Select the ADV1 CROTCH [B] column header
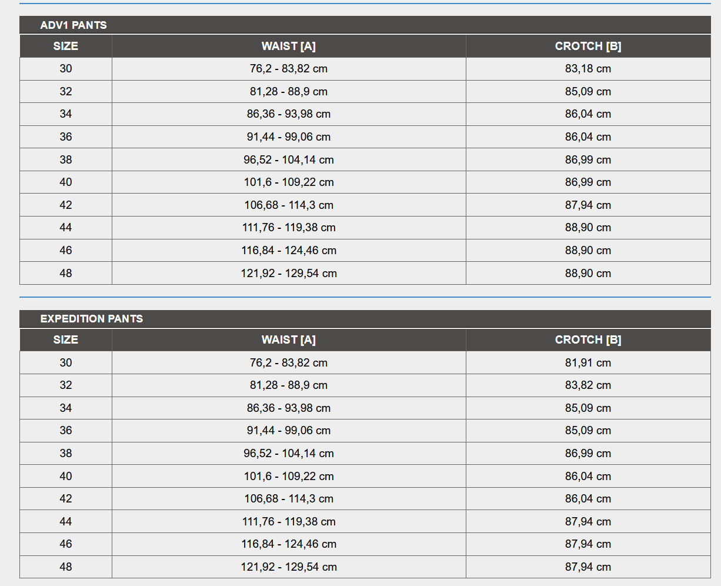This screenshot has width=721, height=586. pos(588,46)
